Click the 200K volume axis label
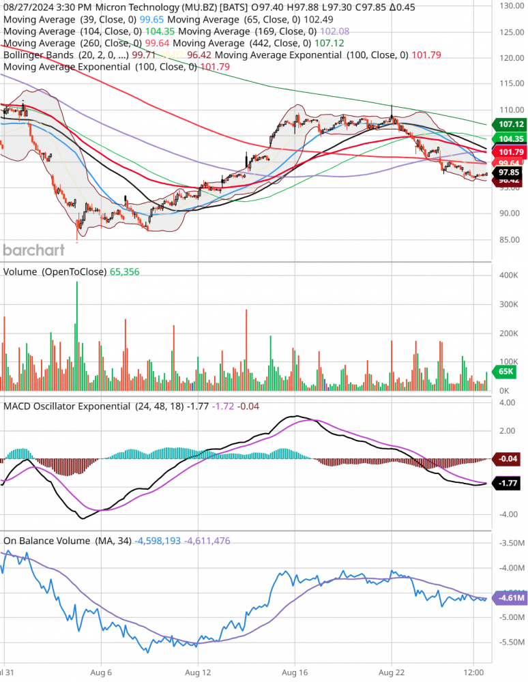 click(509, 333)
